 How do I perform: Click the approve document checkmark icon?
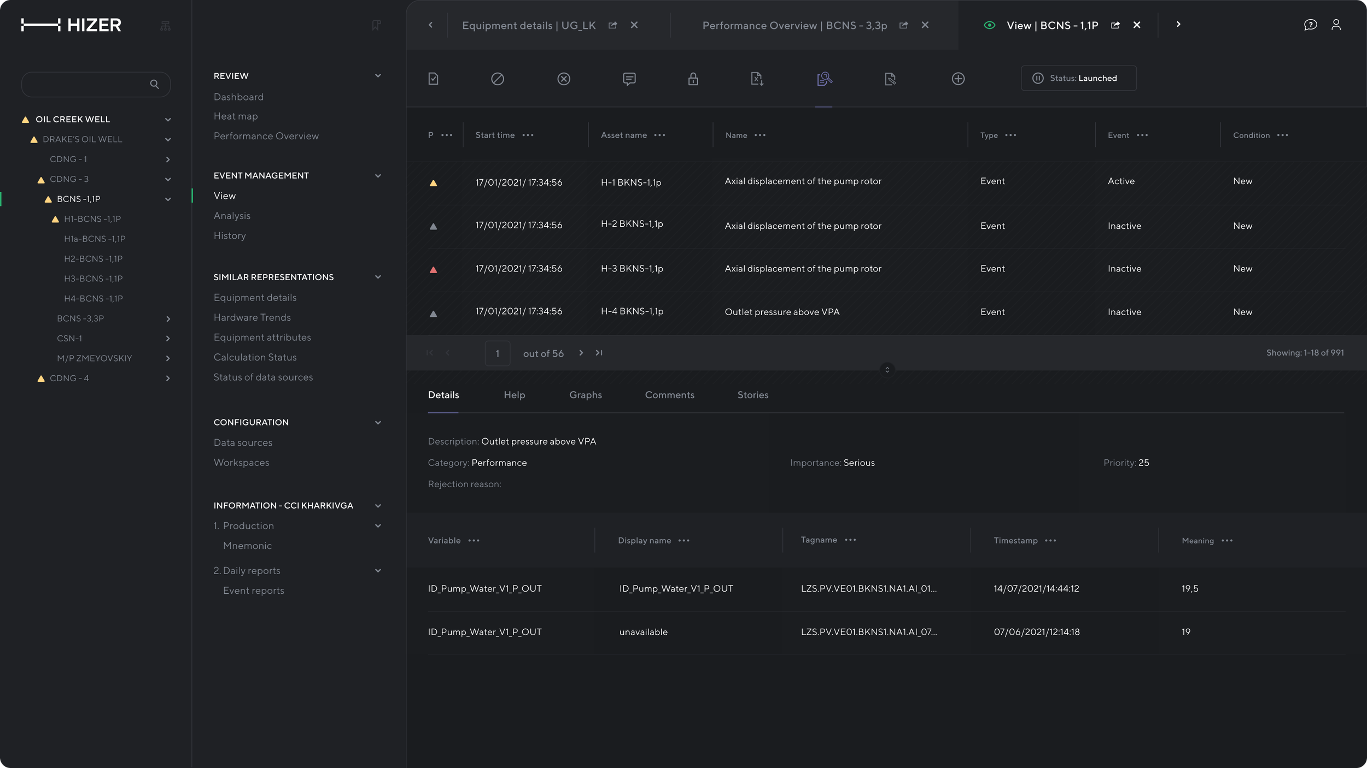[433, 79]
